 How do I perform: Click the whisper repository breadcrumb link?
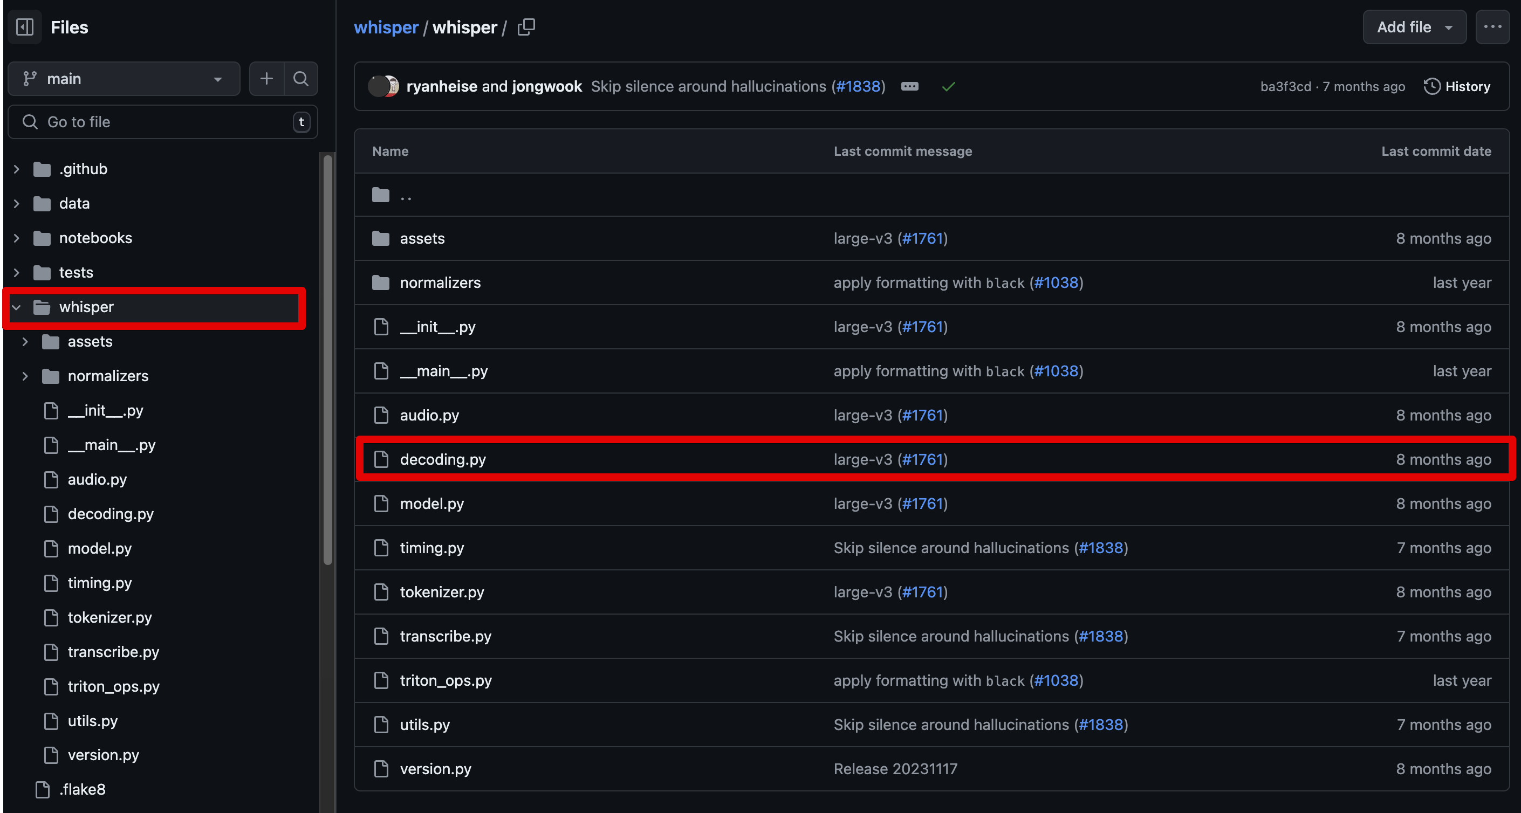coord(386,27)
